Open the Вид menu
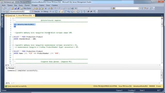Image resolution: width=165 pixels, height=93 pixels. click(15, 5)
